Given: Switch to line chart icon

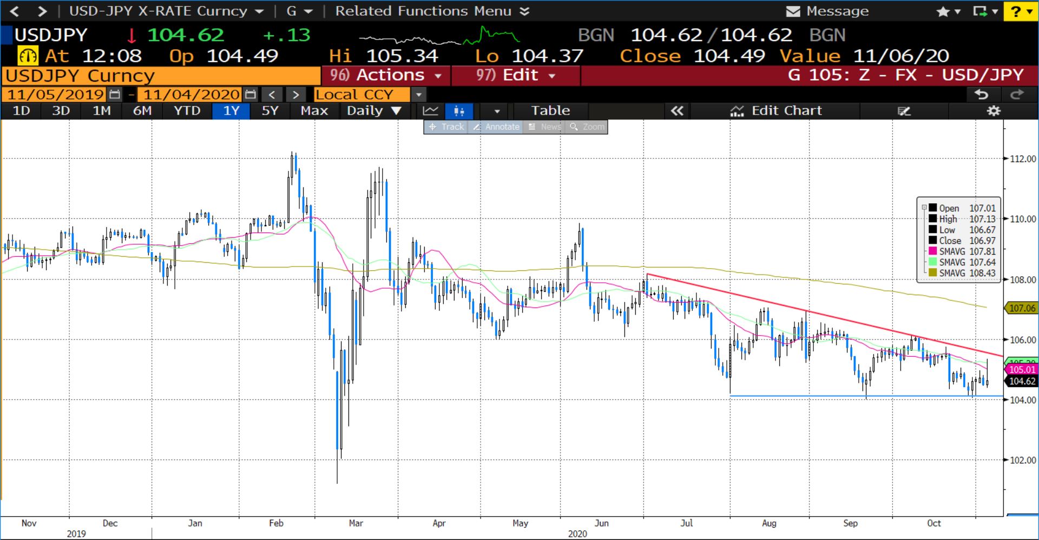Looking at the screenshot, I should tap(431, 111).
